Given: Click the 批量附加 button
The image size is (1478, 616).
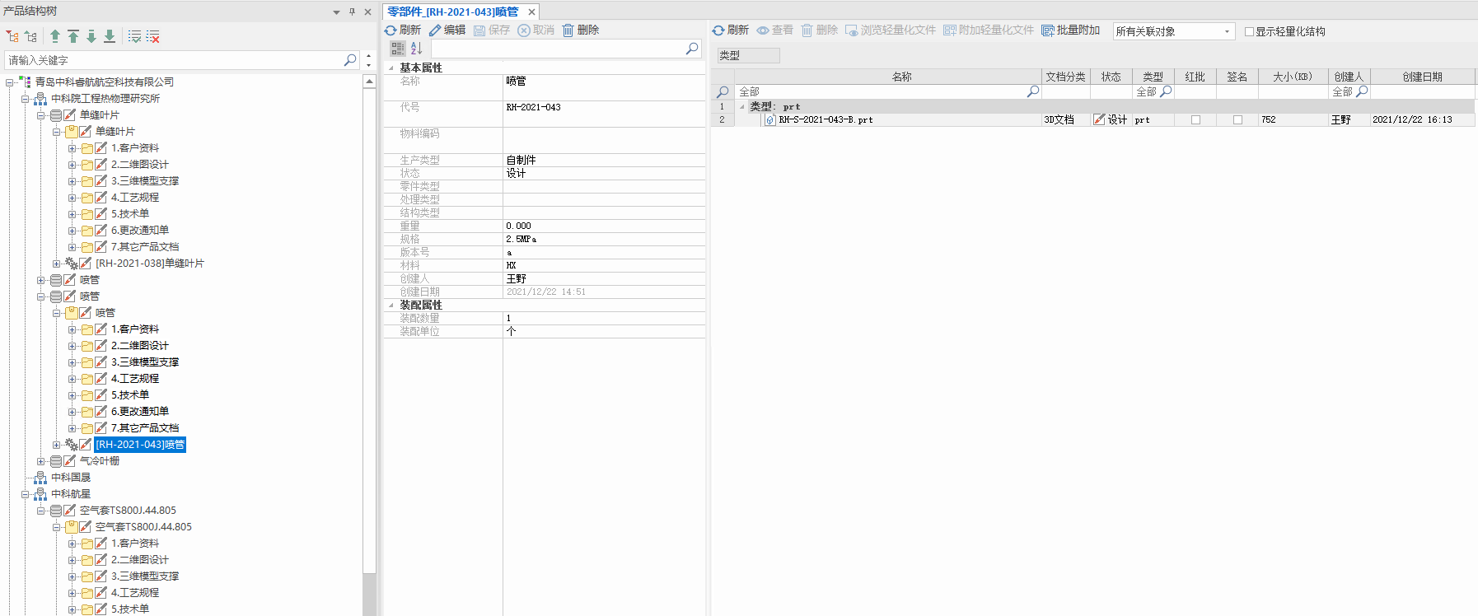Looking at the screenshot, I should [1070, 30].
